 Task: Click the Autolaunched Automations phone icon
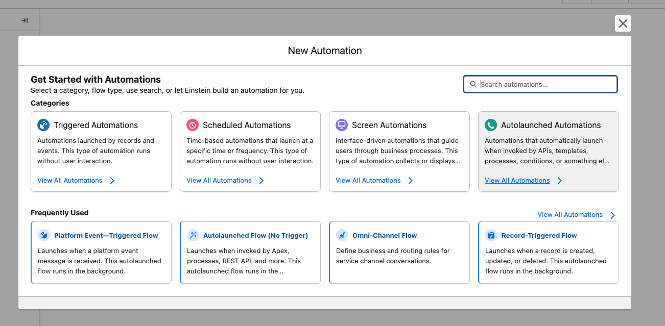click(490, 124)
